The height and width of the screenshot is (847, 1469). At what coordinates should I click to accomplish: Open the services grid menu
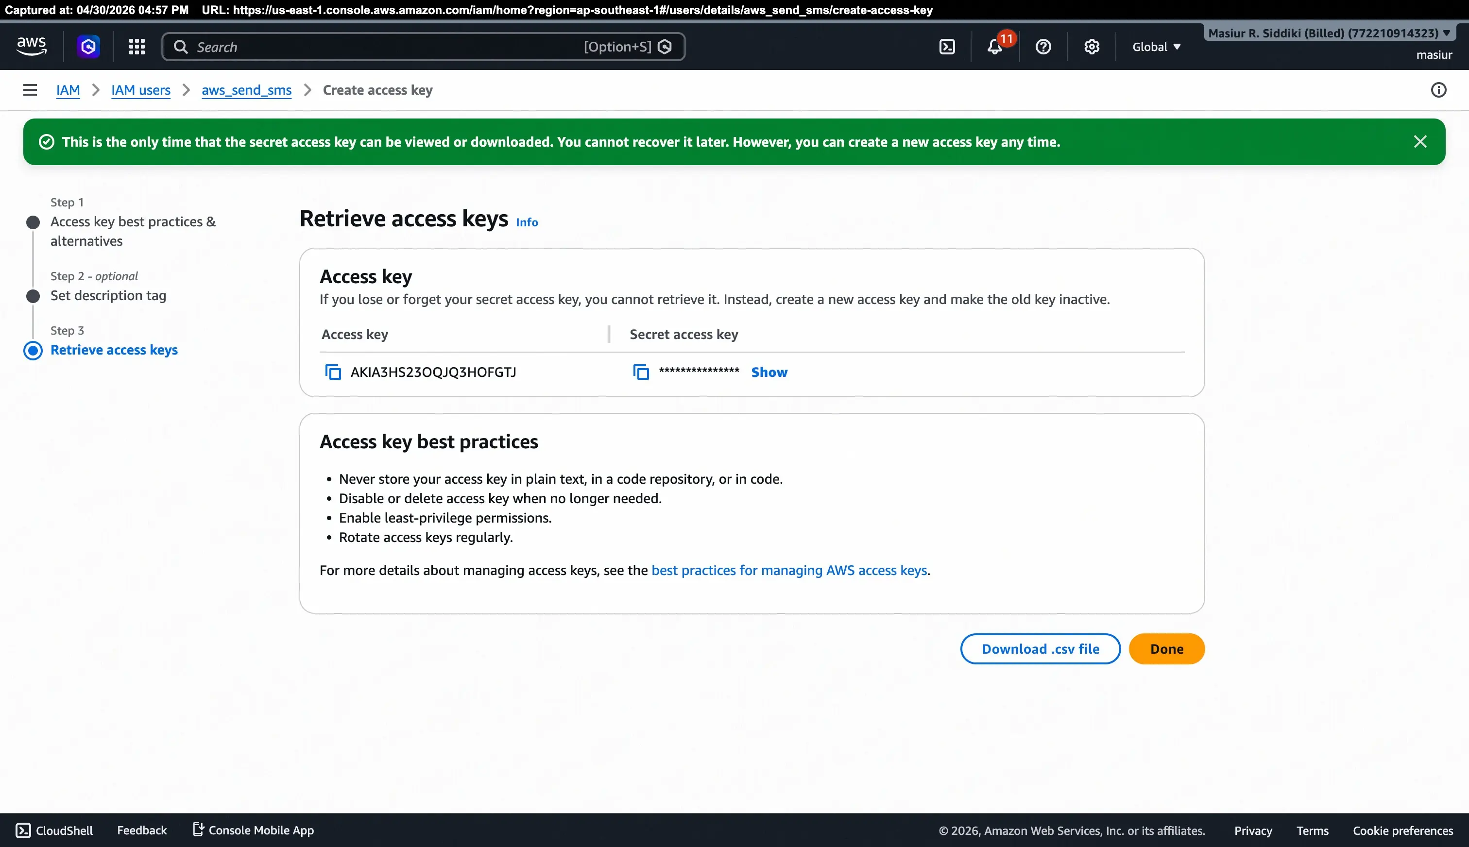(137, 47)
